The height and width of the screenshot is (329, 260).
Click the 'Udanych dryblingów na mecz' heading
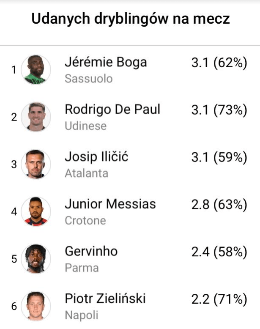click(131, 19)
